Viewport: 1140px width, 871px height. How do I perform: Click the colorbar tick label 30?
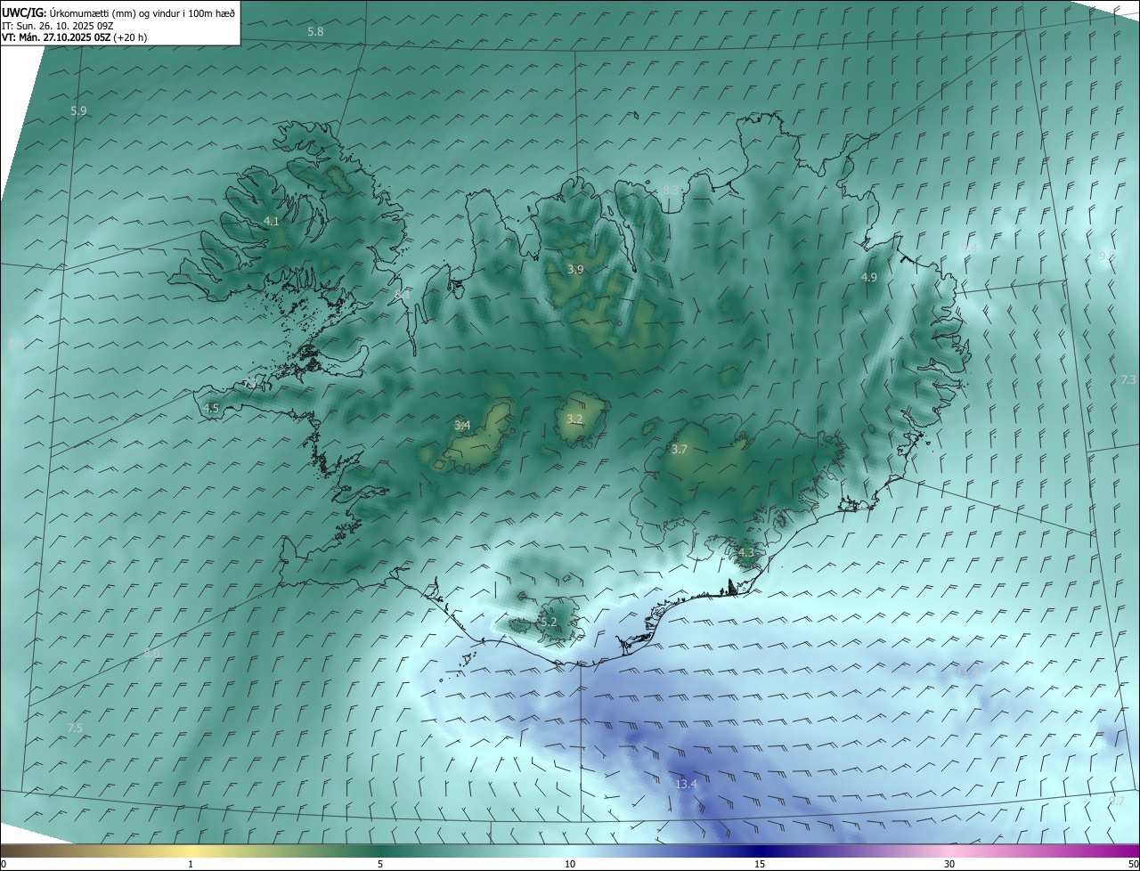[x=949, y=864]
